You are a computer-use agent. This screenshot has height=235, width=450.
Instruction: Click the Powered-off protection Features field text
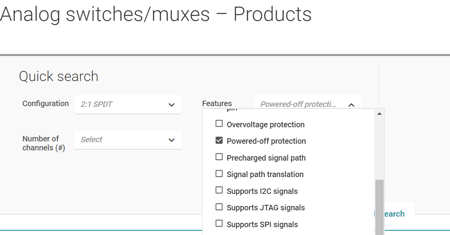[298, 105]
